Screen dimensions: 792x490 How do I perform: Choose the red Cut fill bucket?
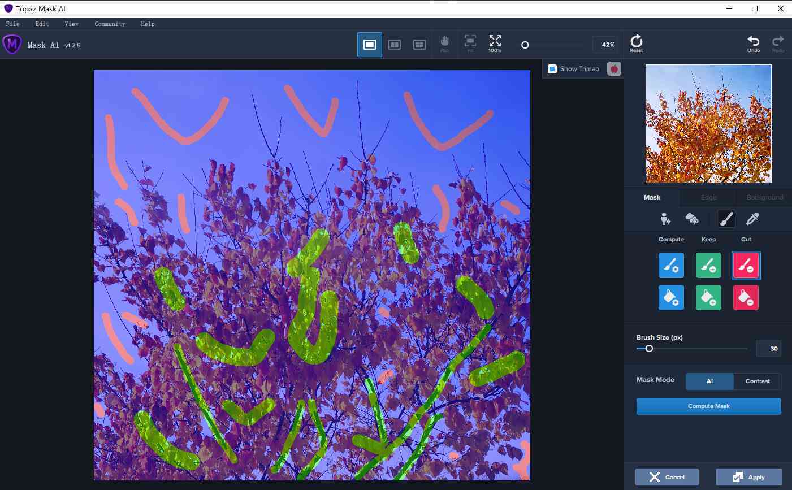point(746,297)
